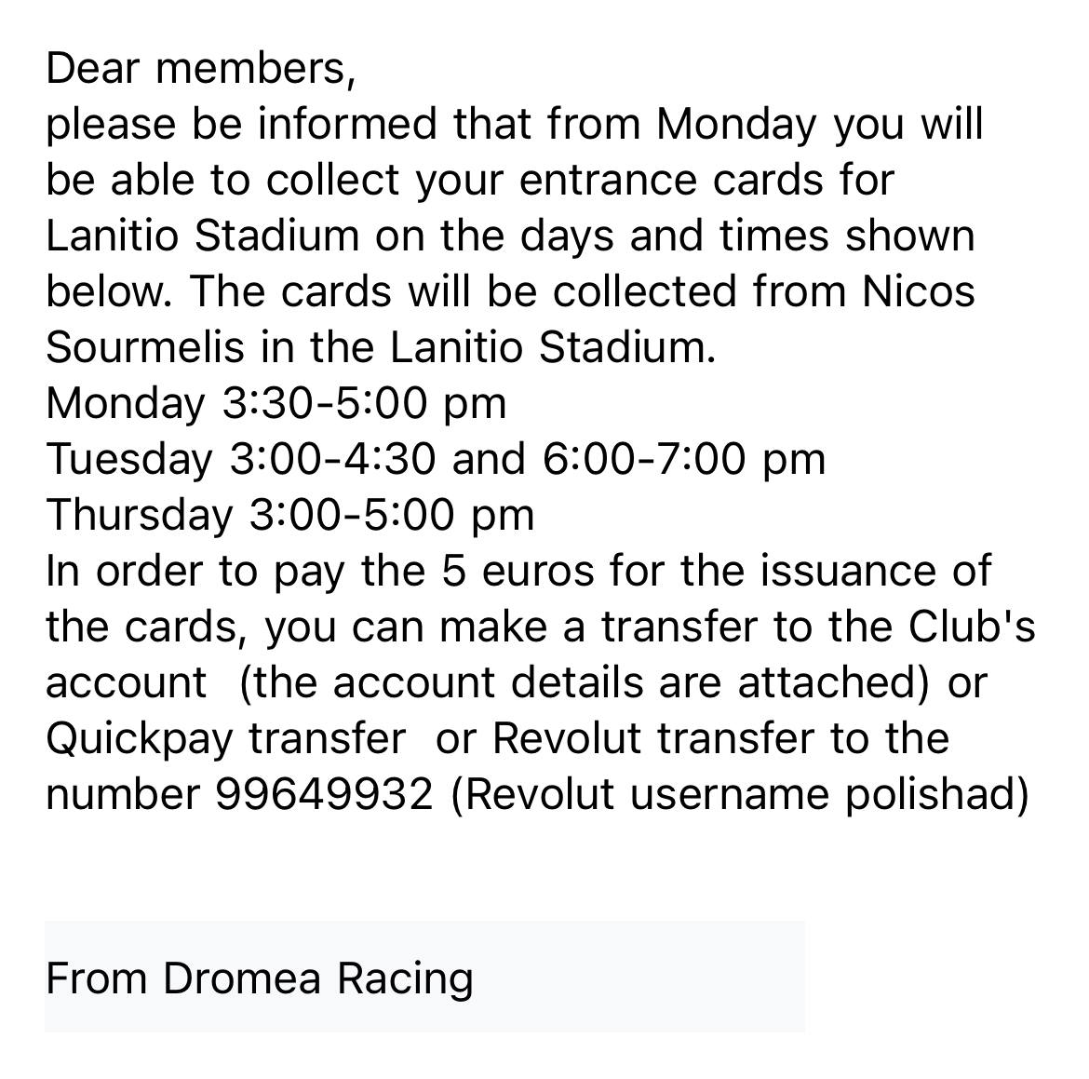The image size is (1089, 1079).
Task: Click the 'From Dromea Racing' sender label
Action: click(x=259, y=978)
